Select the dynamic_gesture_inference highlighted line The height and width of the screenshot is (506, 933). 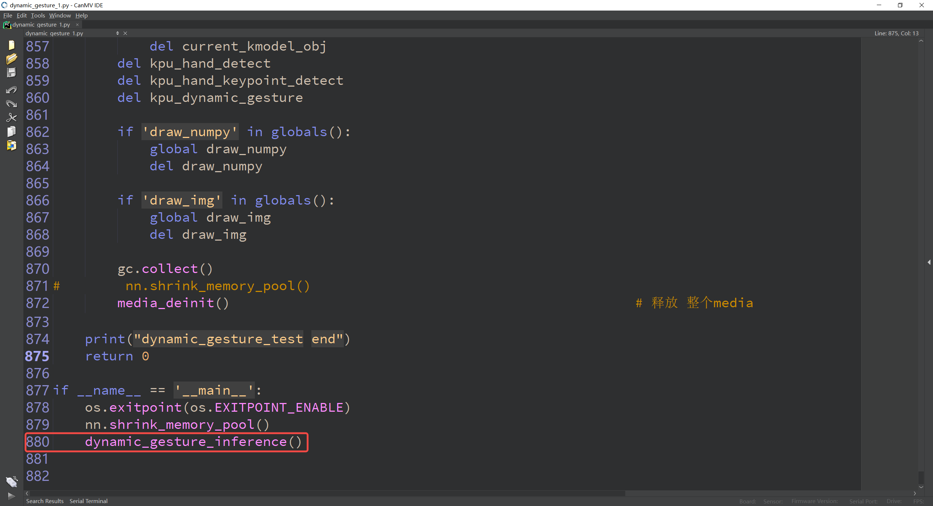193,442
